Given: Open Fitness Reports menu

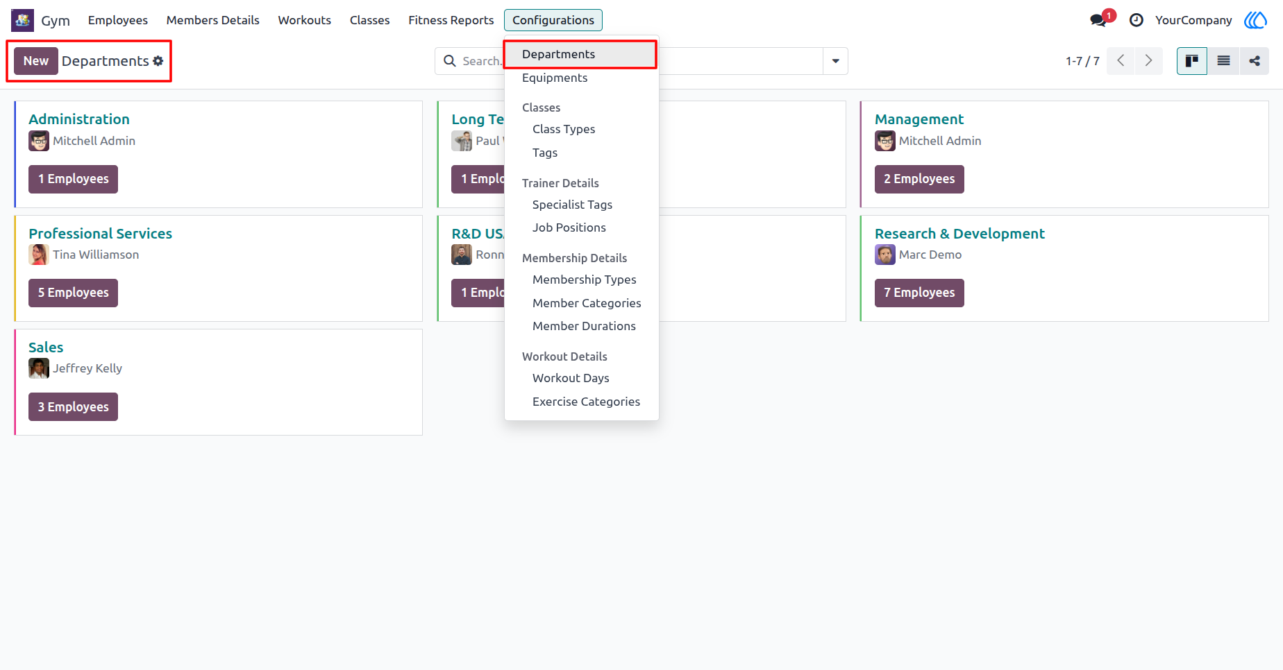Looking at the screenshot, I should click(x=451, y=20).
